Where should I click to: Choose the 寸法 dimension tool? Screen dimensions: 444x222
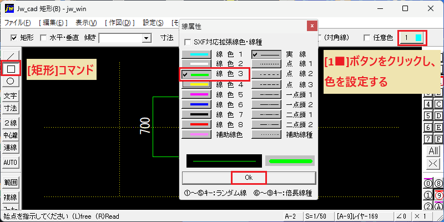pos(11,108)
